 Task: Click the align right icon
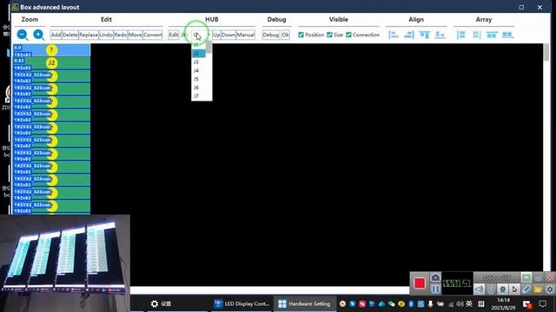point(409,35)
